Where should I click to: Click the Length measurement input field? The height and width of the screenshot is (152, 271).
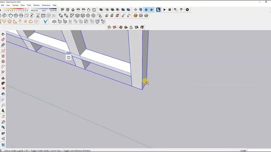point(259,150)
